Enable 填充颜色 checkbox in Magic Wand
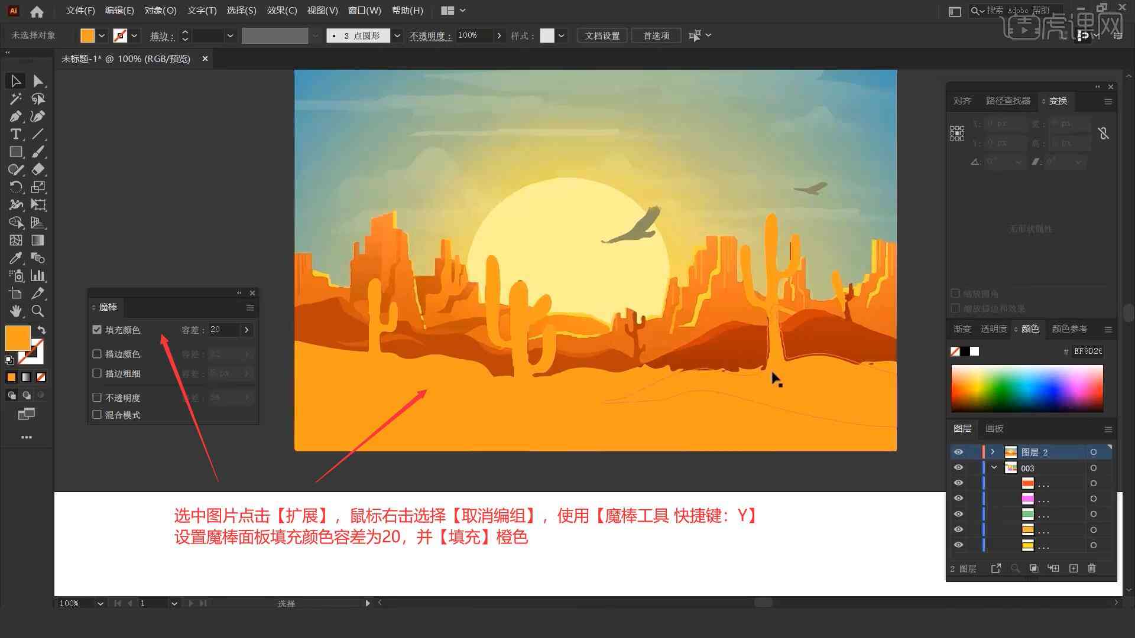Screen dimensions: 1135x638 tap(97, 328)
